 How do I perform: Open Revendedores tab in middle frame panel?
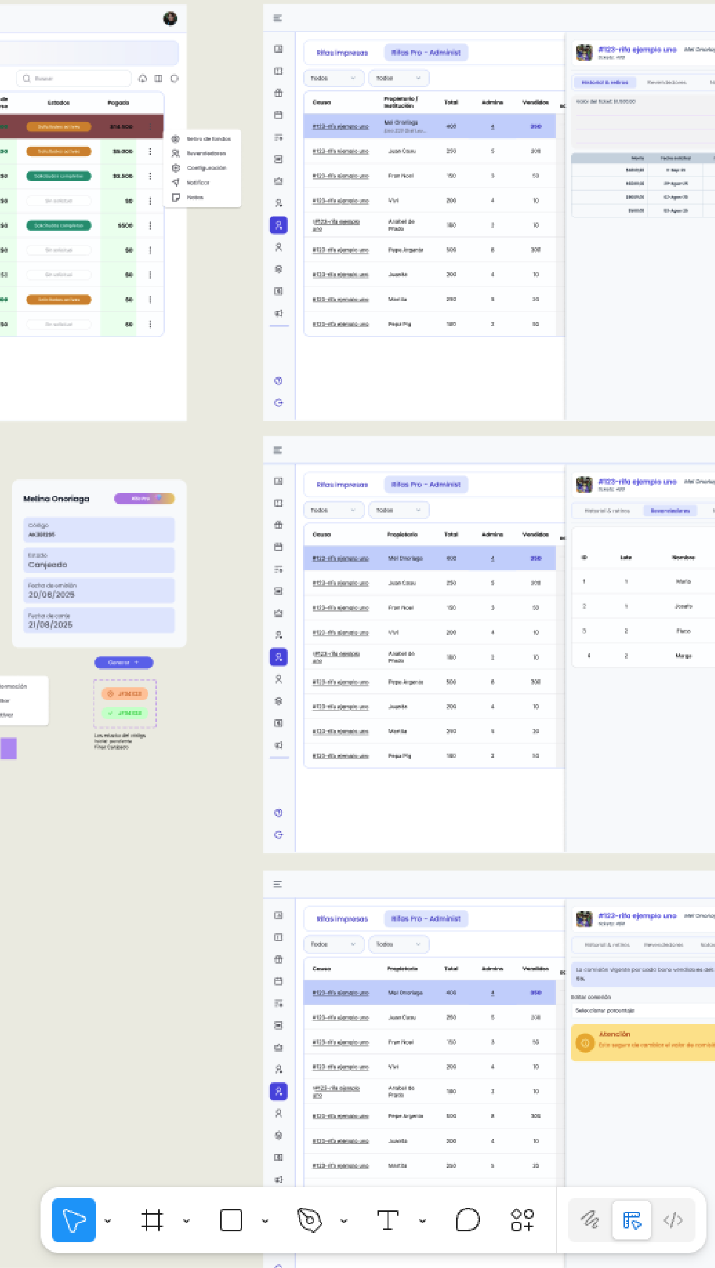670,511
